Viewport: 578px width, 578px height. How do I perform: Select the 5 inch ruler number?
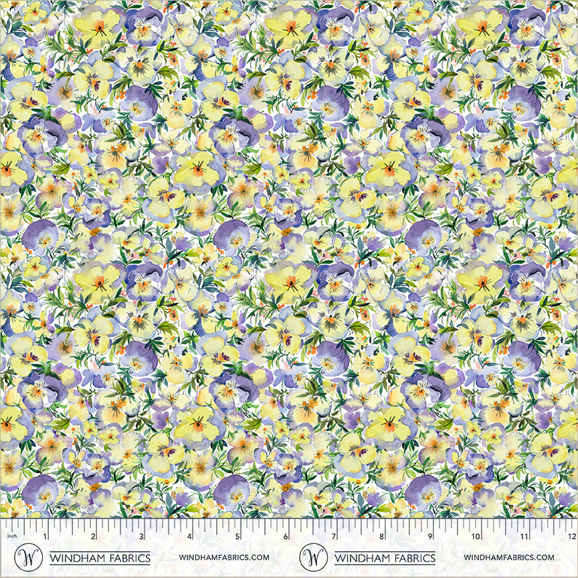point(237,537)
